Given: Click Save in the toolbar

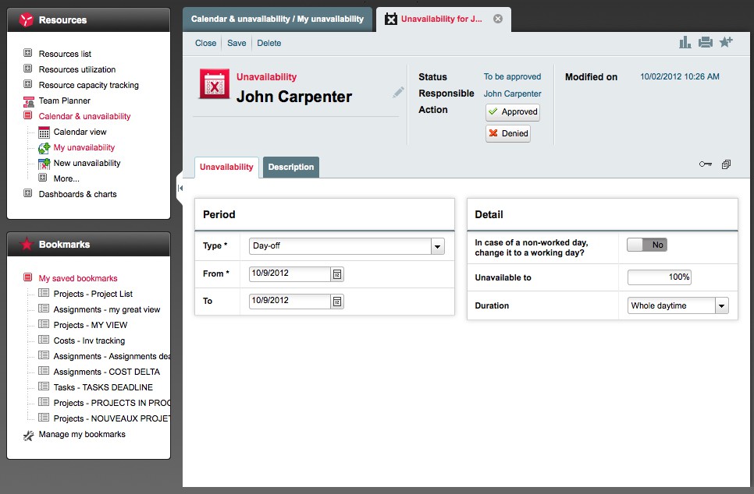Looking at the screenshot, I should coord(237,43).
